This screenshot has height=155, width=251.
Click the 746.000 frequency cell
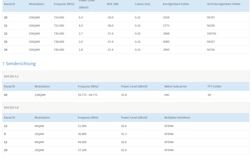pyautogui.click(x=59, y=50)
